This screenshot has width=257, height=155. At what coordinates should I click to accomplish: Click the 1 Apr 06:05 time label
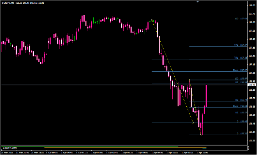[x=188, y=153]
